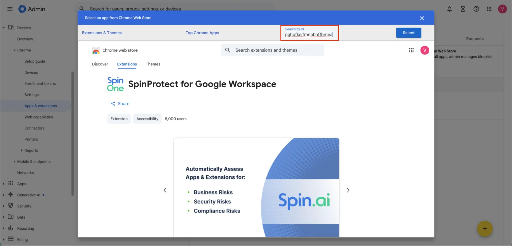
Task: Open Connectors in sidebar
Action: point(34,128)
